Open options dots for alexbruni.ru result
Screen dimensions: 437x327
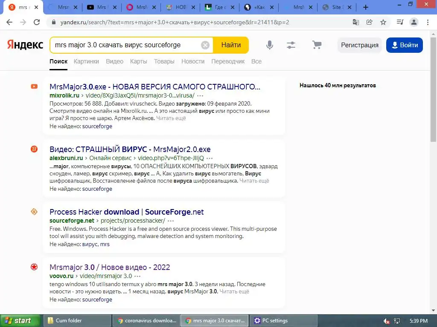pos(210,158)
